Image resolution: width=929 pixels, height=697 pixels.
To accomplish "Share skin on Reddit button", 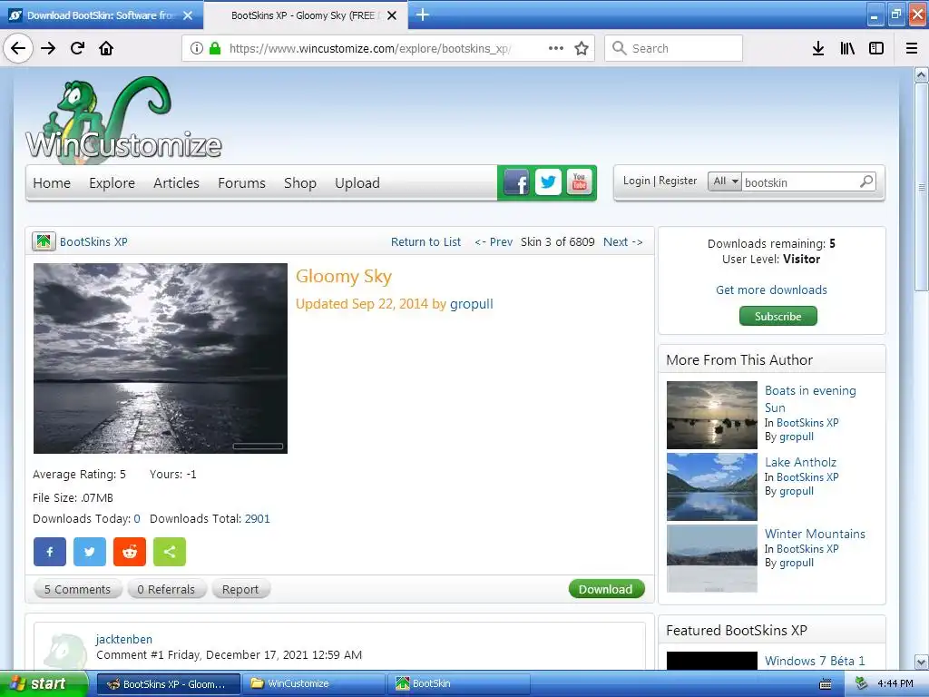I will pos(130,552).
